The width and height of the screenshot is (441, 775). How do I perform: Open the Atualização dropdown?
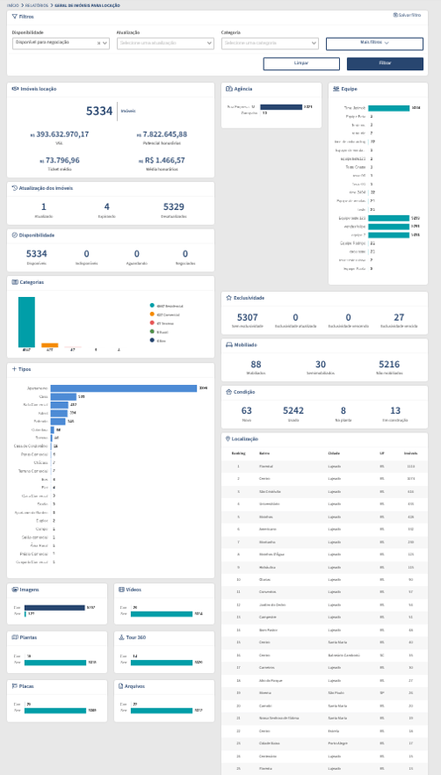[165, 44]
